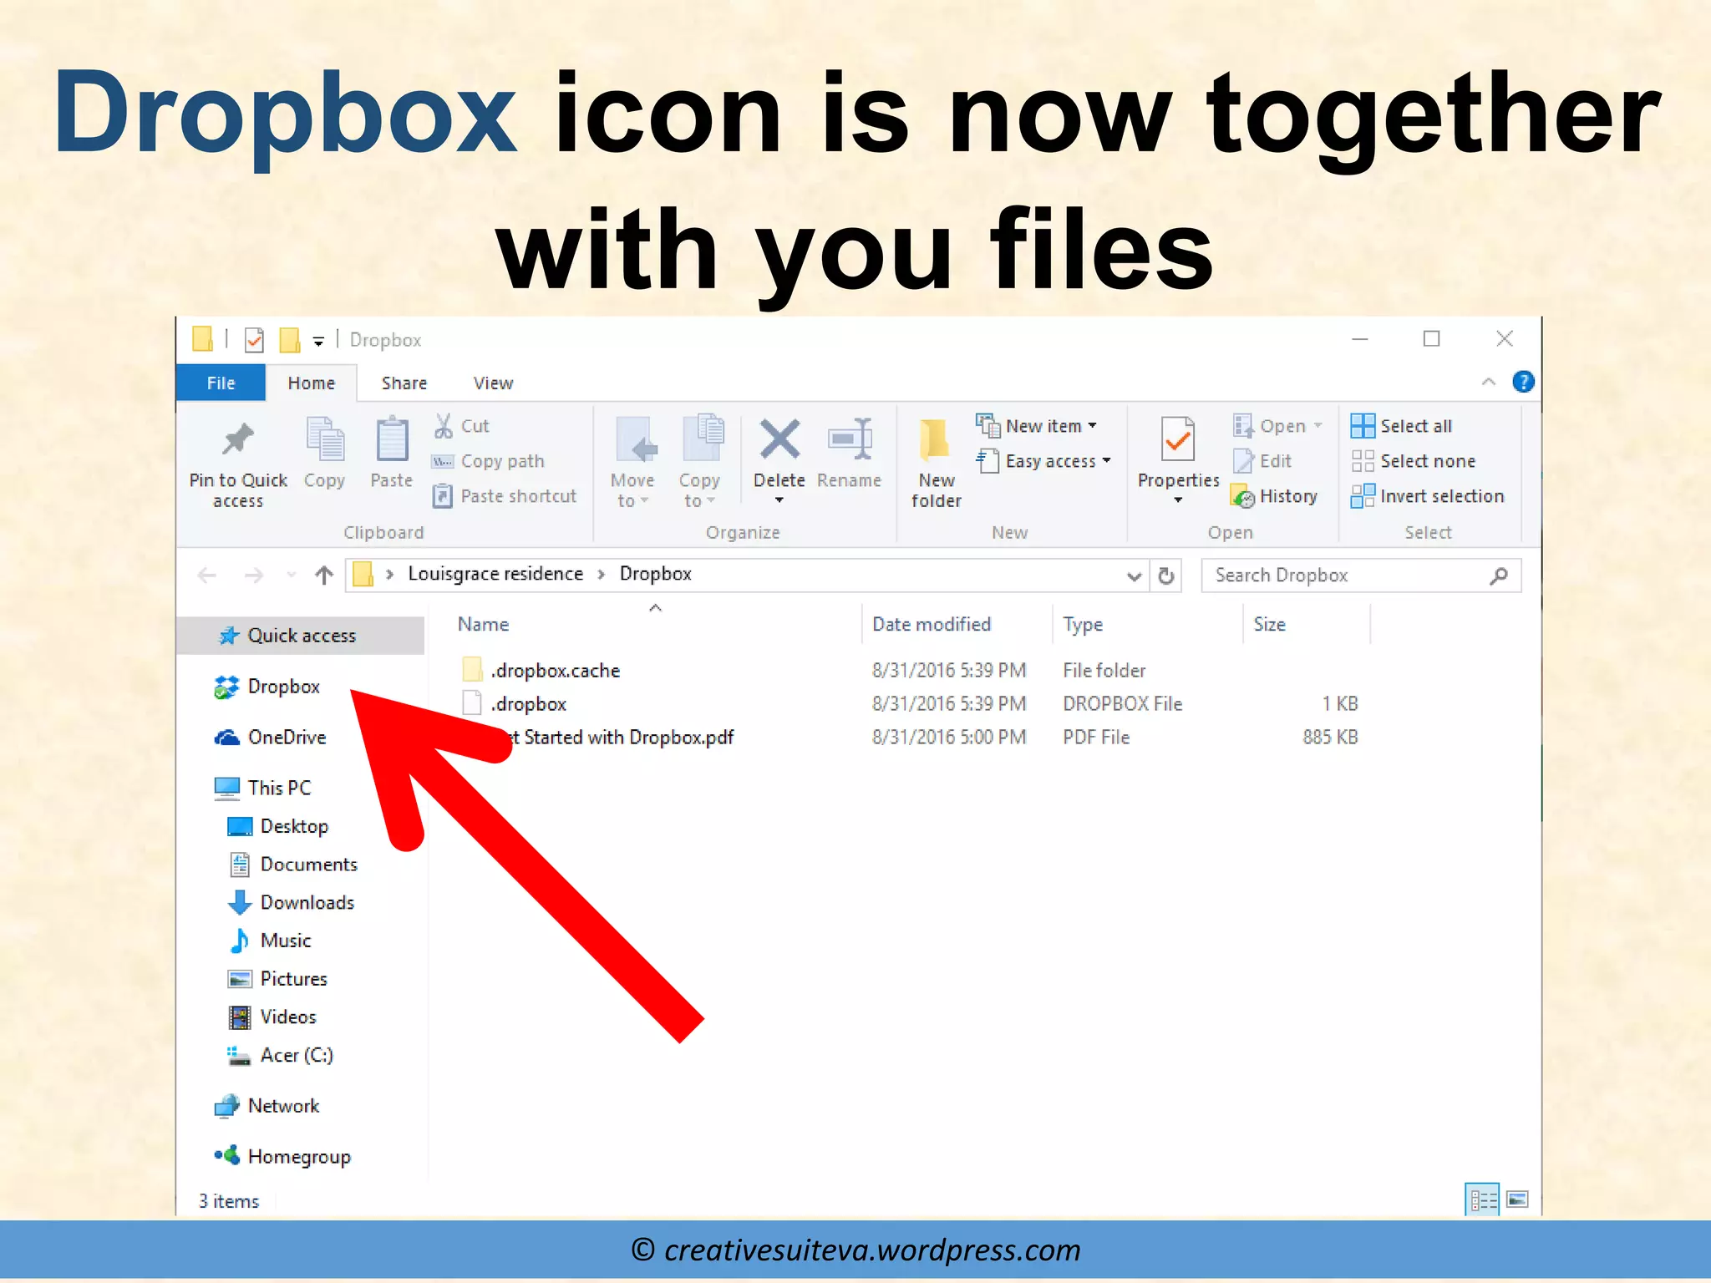Screen dimensions: 1711x1283
Task: Expand the Easy access dropdown
Action: (x=1106, y=461)
